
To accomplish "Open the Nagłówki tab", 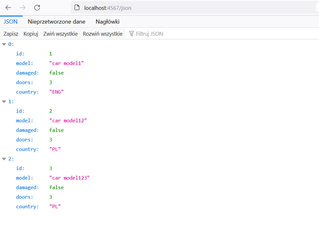I will point(107,21).
